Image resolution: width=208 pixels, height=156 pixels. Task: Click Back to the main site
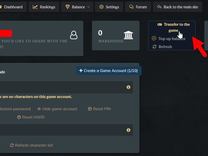[x=177, y=7]
